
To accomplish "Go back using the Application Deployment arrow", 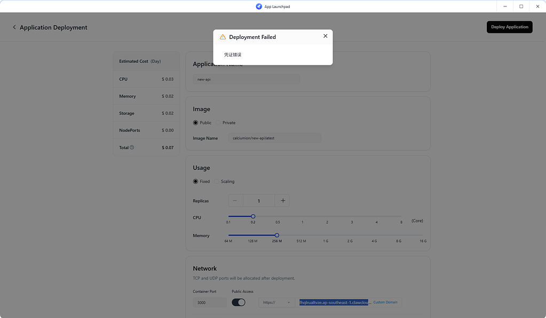I will 14,27.
